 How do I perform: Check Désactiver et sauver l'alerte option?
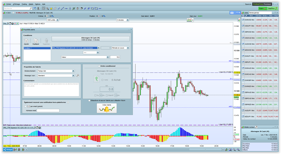coord(89,101)
